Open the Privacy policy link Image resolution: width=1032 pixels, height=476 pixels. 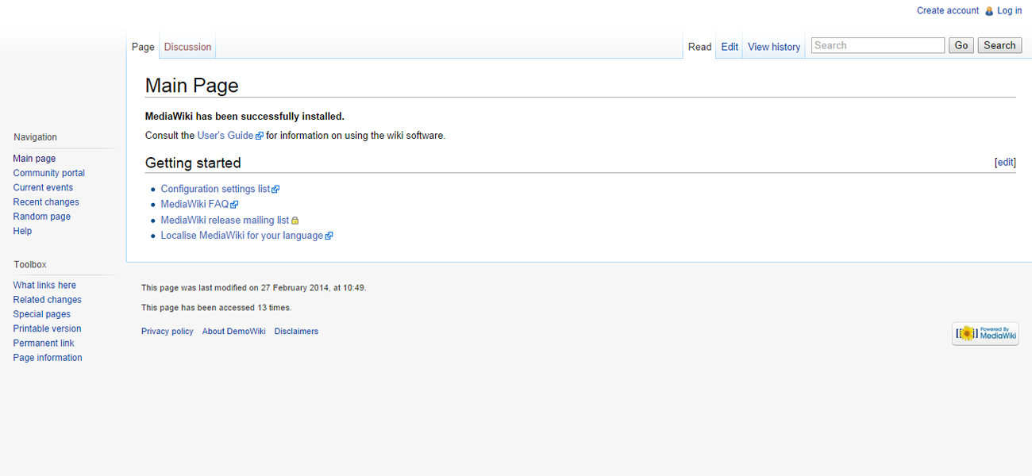(x=168, y=332)
